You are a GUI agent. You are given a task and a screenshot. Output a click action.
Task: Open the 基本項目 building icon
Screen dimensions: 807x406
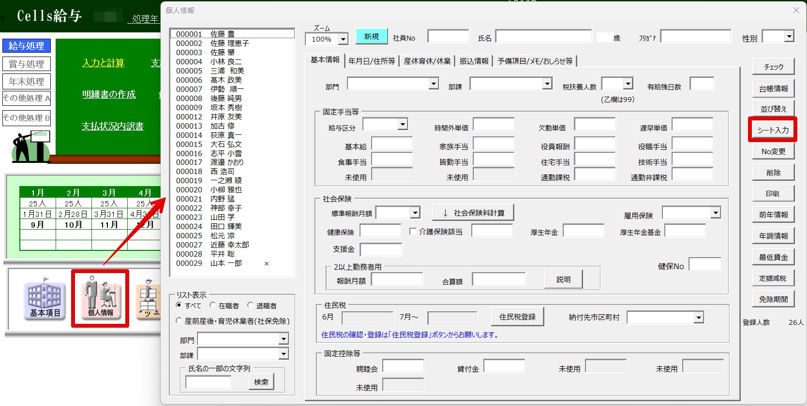45,299
